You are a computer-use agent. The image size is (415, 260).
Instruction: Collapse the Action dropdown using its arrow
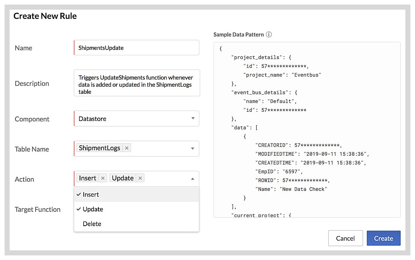[x=193, y=179]
